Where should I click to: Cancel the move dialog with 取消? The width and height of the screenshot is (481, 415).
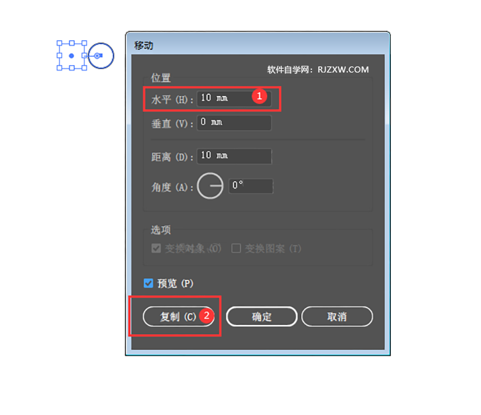(337, 316)
